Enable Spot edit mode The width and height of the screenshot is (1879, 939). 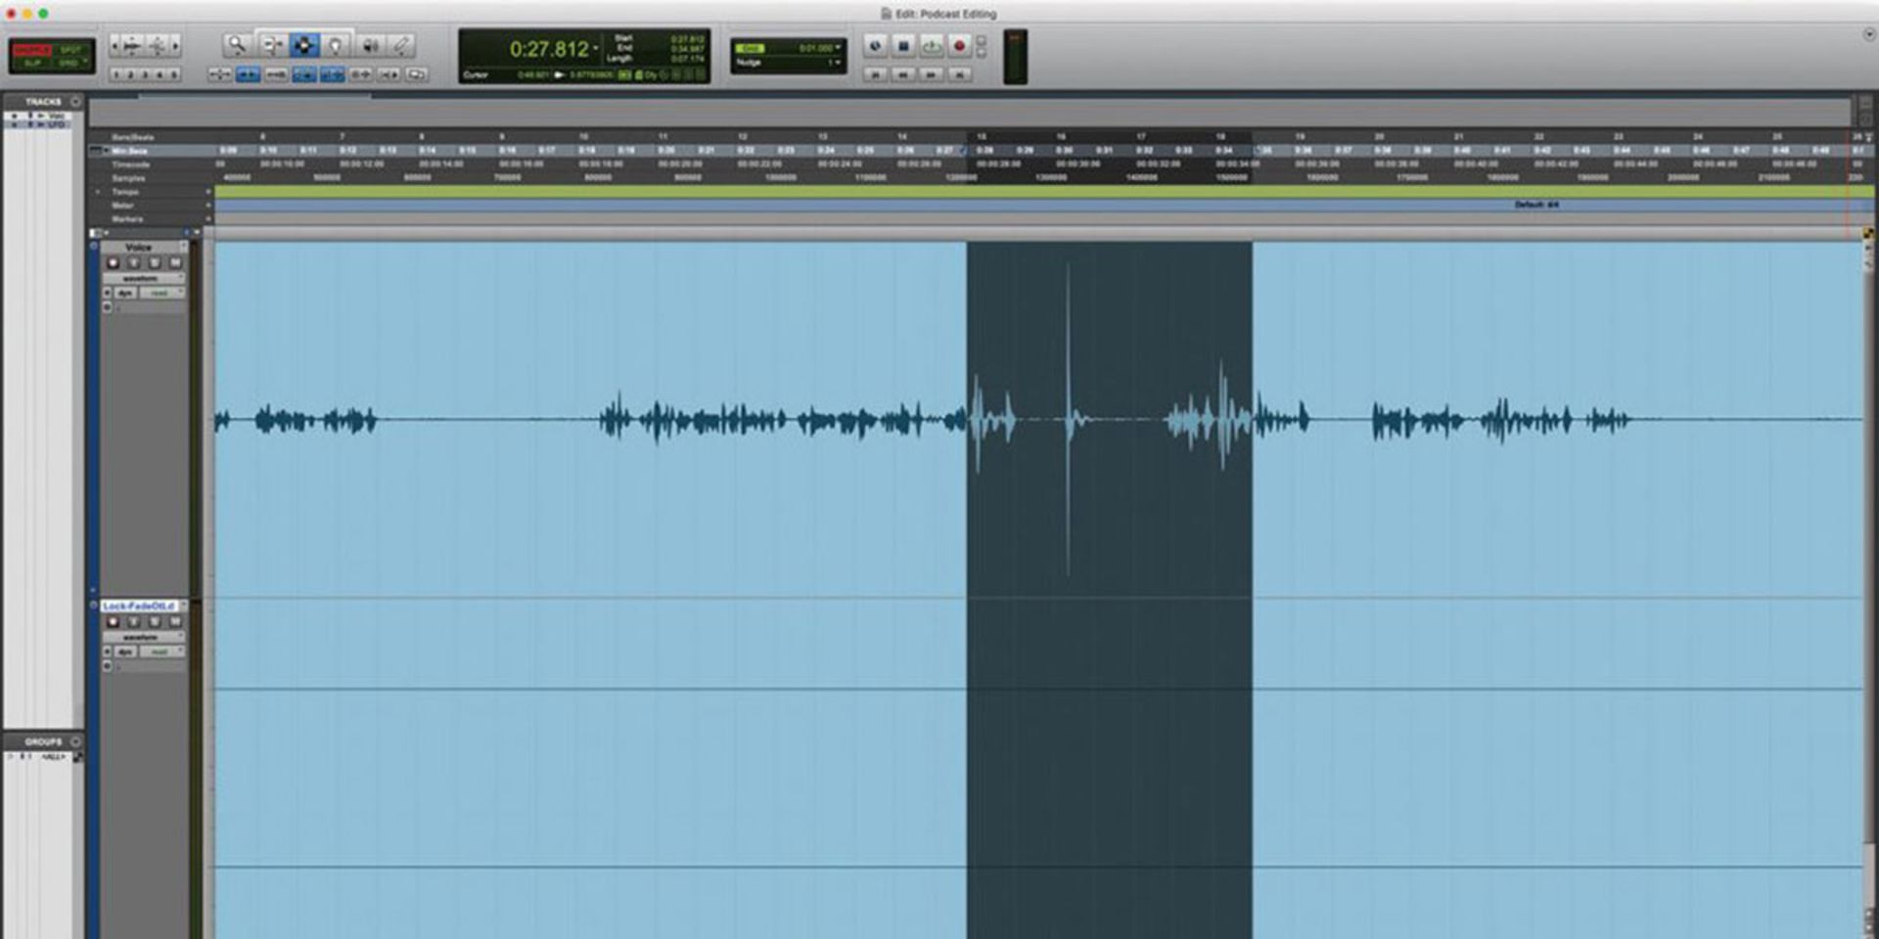(x=71, y=50)
